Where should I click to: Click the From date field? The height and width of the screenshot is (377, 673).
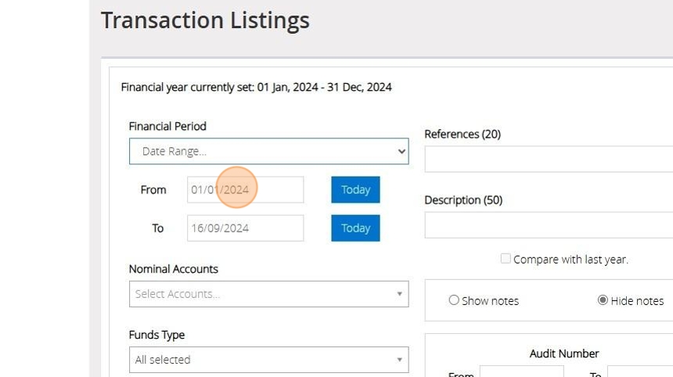245,190
